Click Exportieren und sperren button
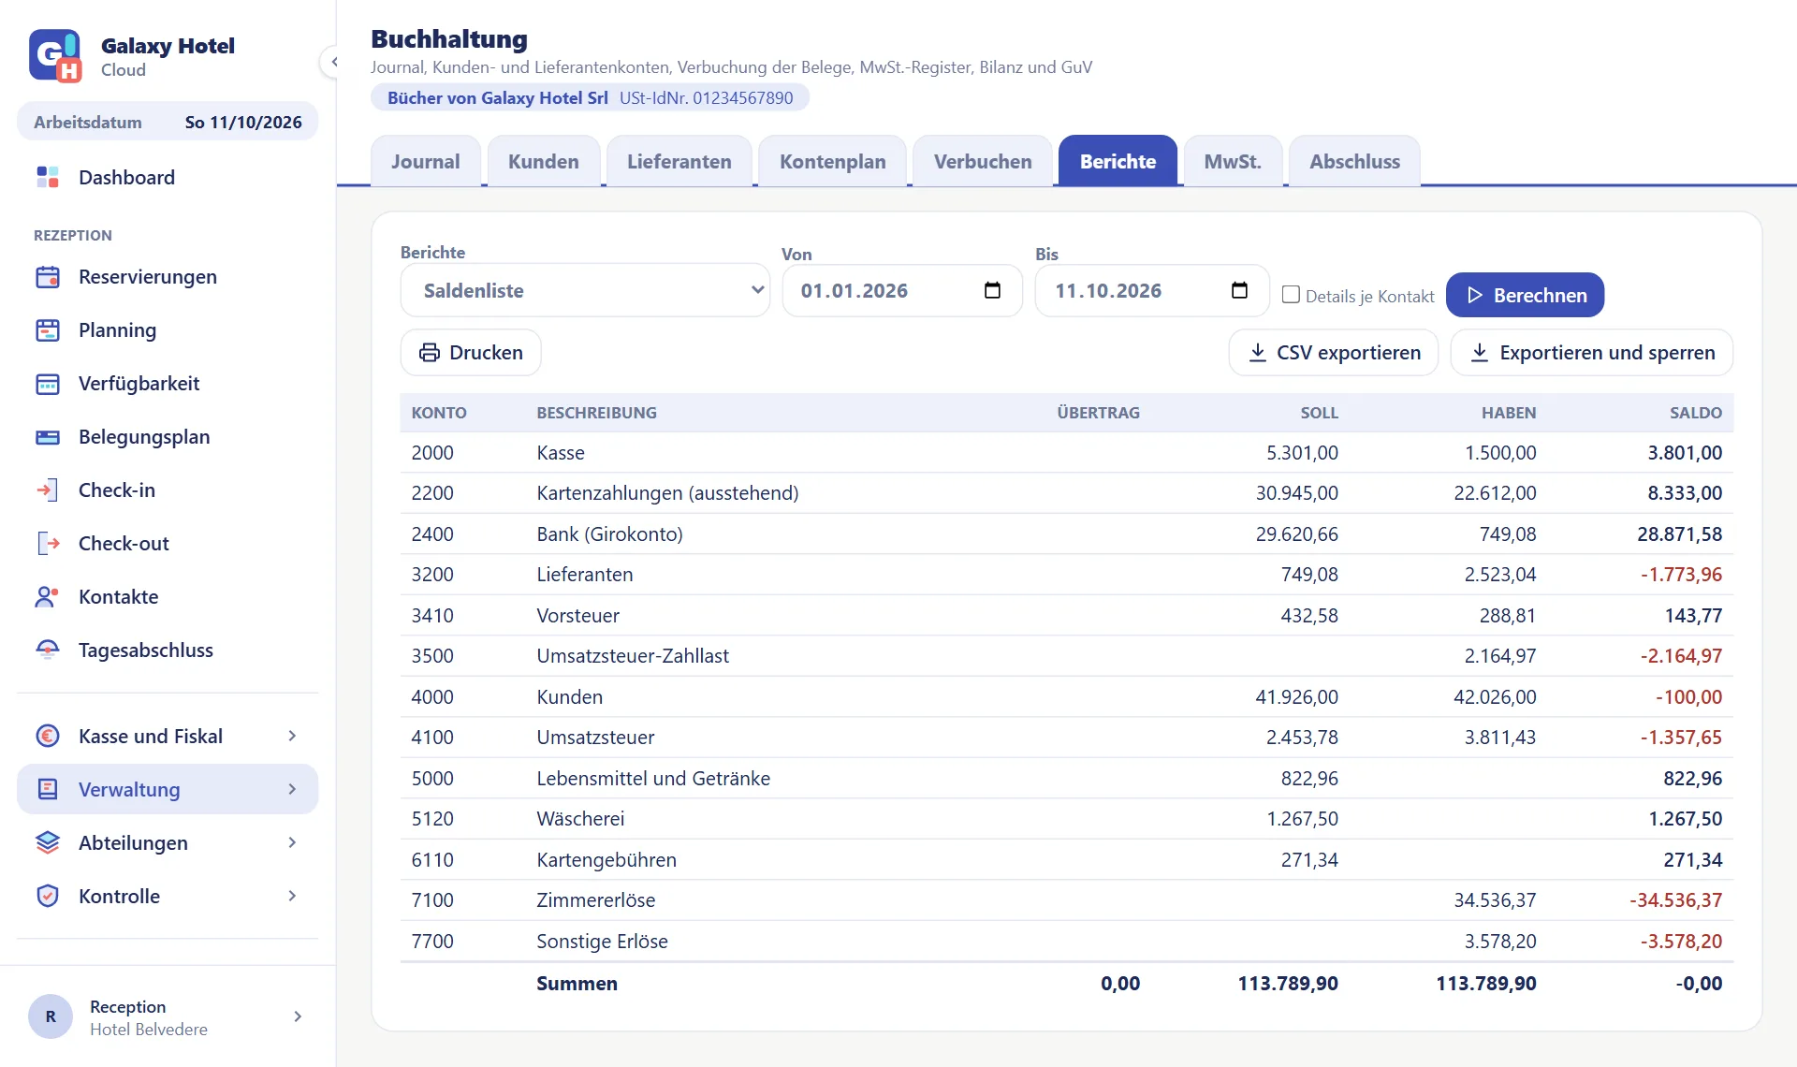Viewport: 1797px width, 1067px height. point(1592,352)
